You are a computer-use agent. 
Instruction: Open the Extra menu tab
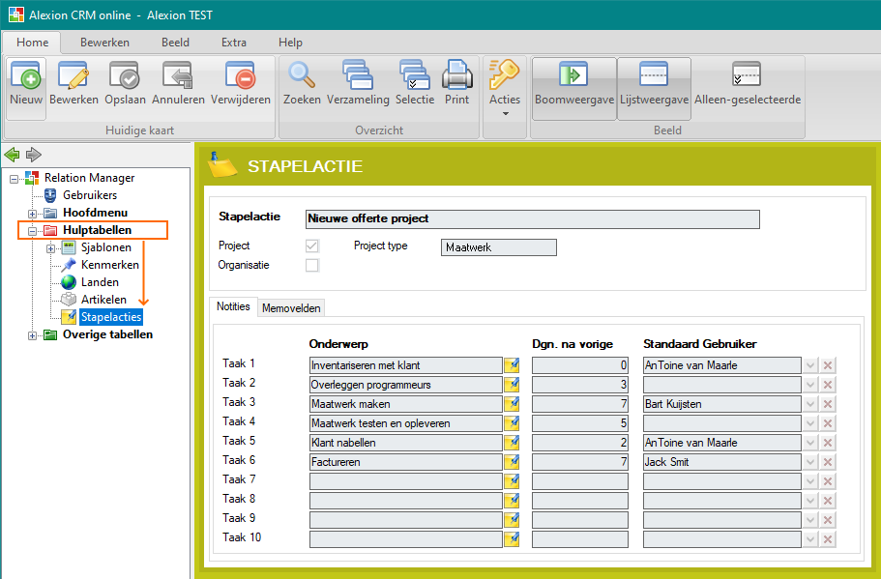point(234,43)
